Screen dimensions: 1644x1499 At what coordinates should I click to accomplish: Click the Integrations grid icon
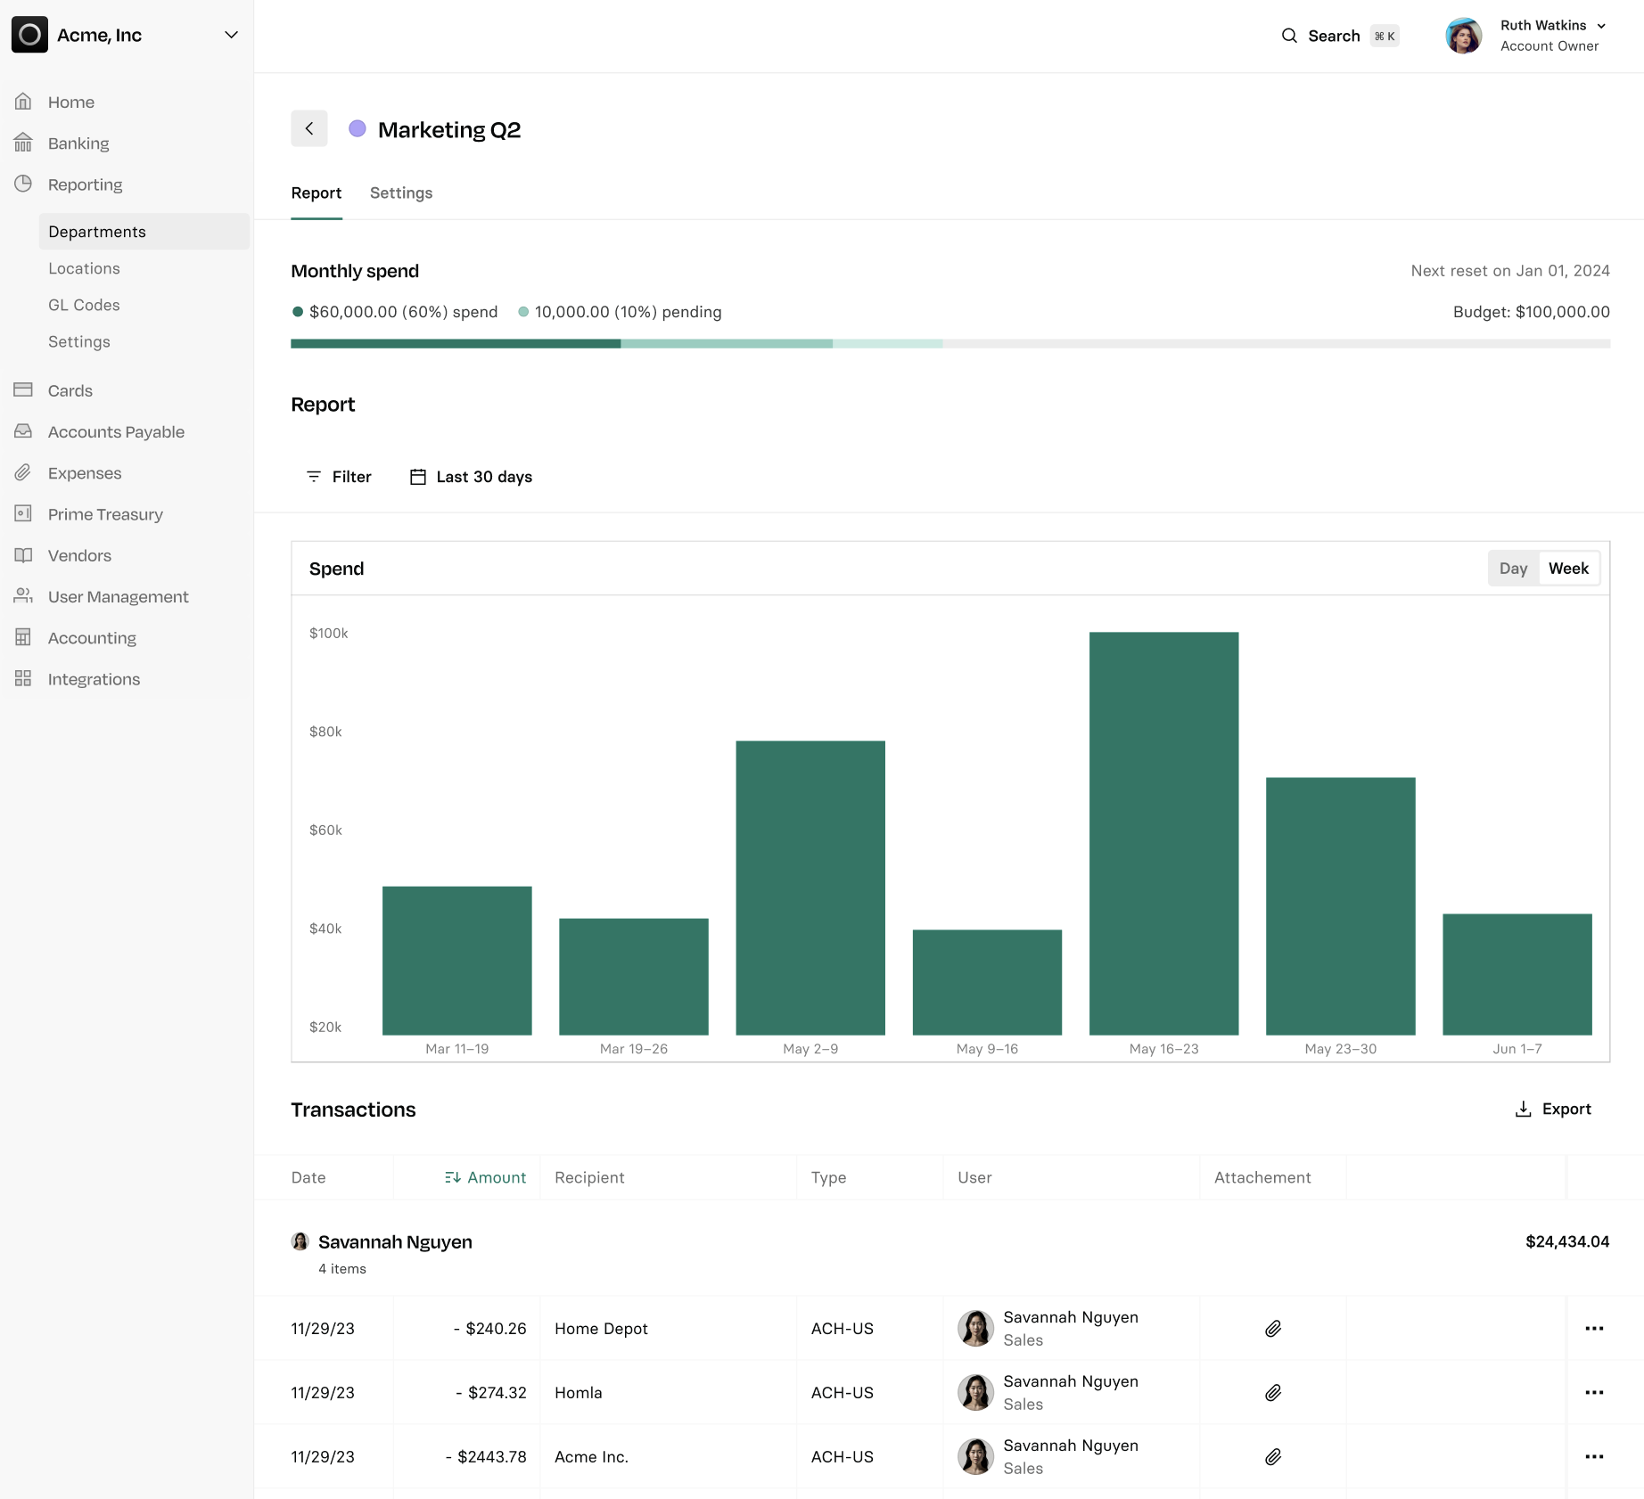click(23, 679)
